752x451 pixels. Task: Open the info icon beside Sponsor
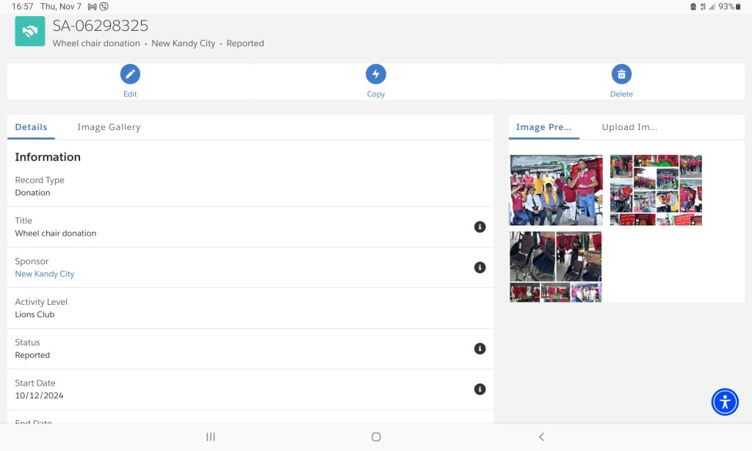(480, 267)
